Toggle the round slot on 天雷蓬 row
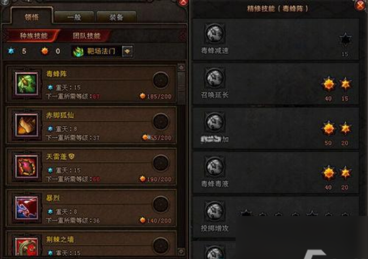 click(161, 163)
